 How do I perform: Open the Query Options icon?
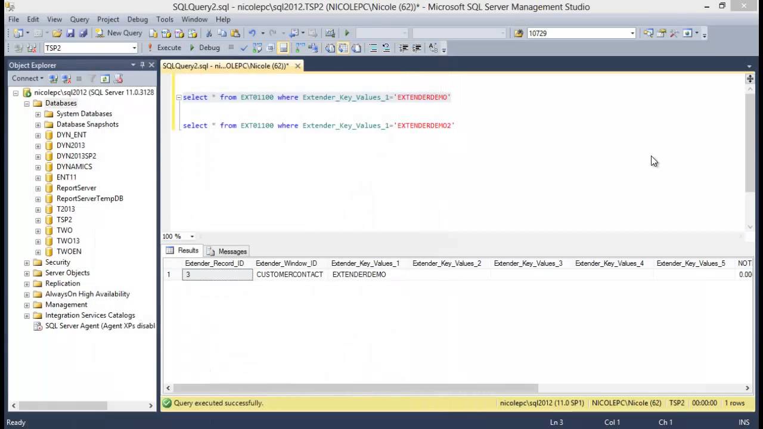click(x=271, y=48)
